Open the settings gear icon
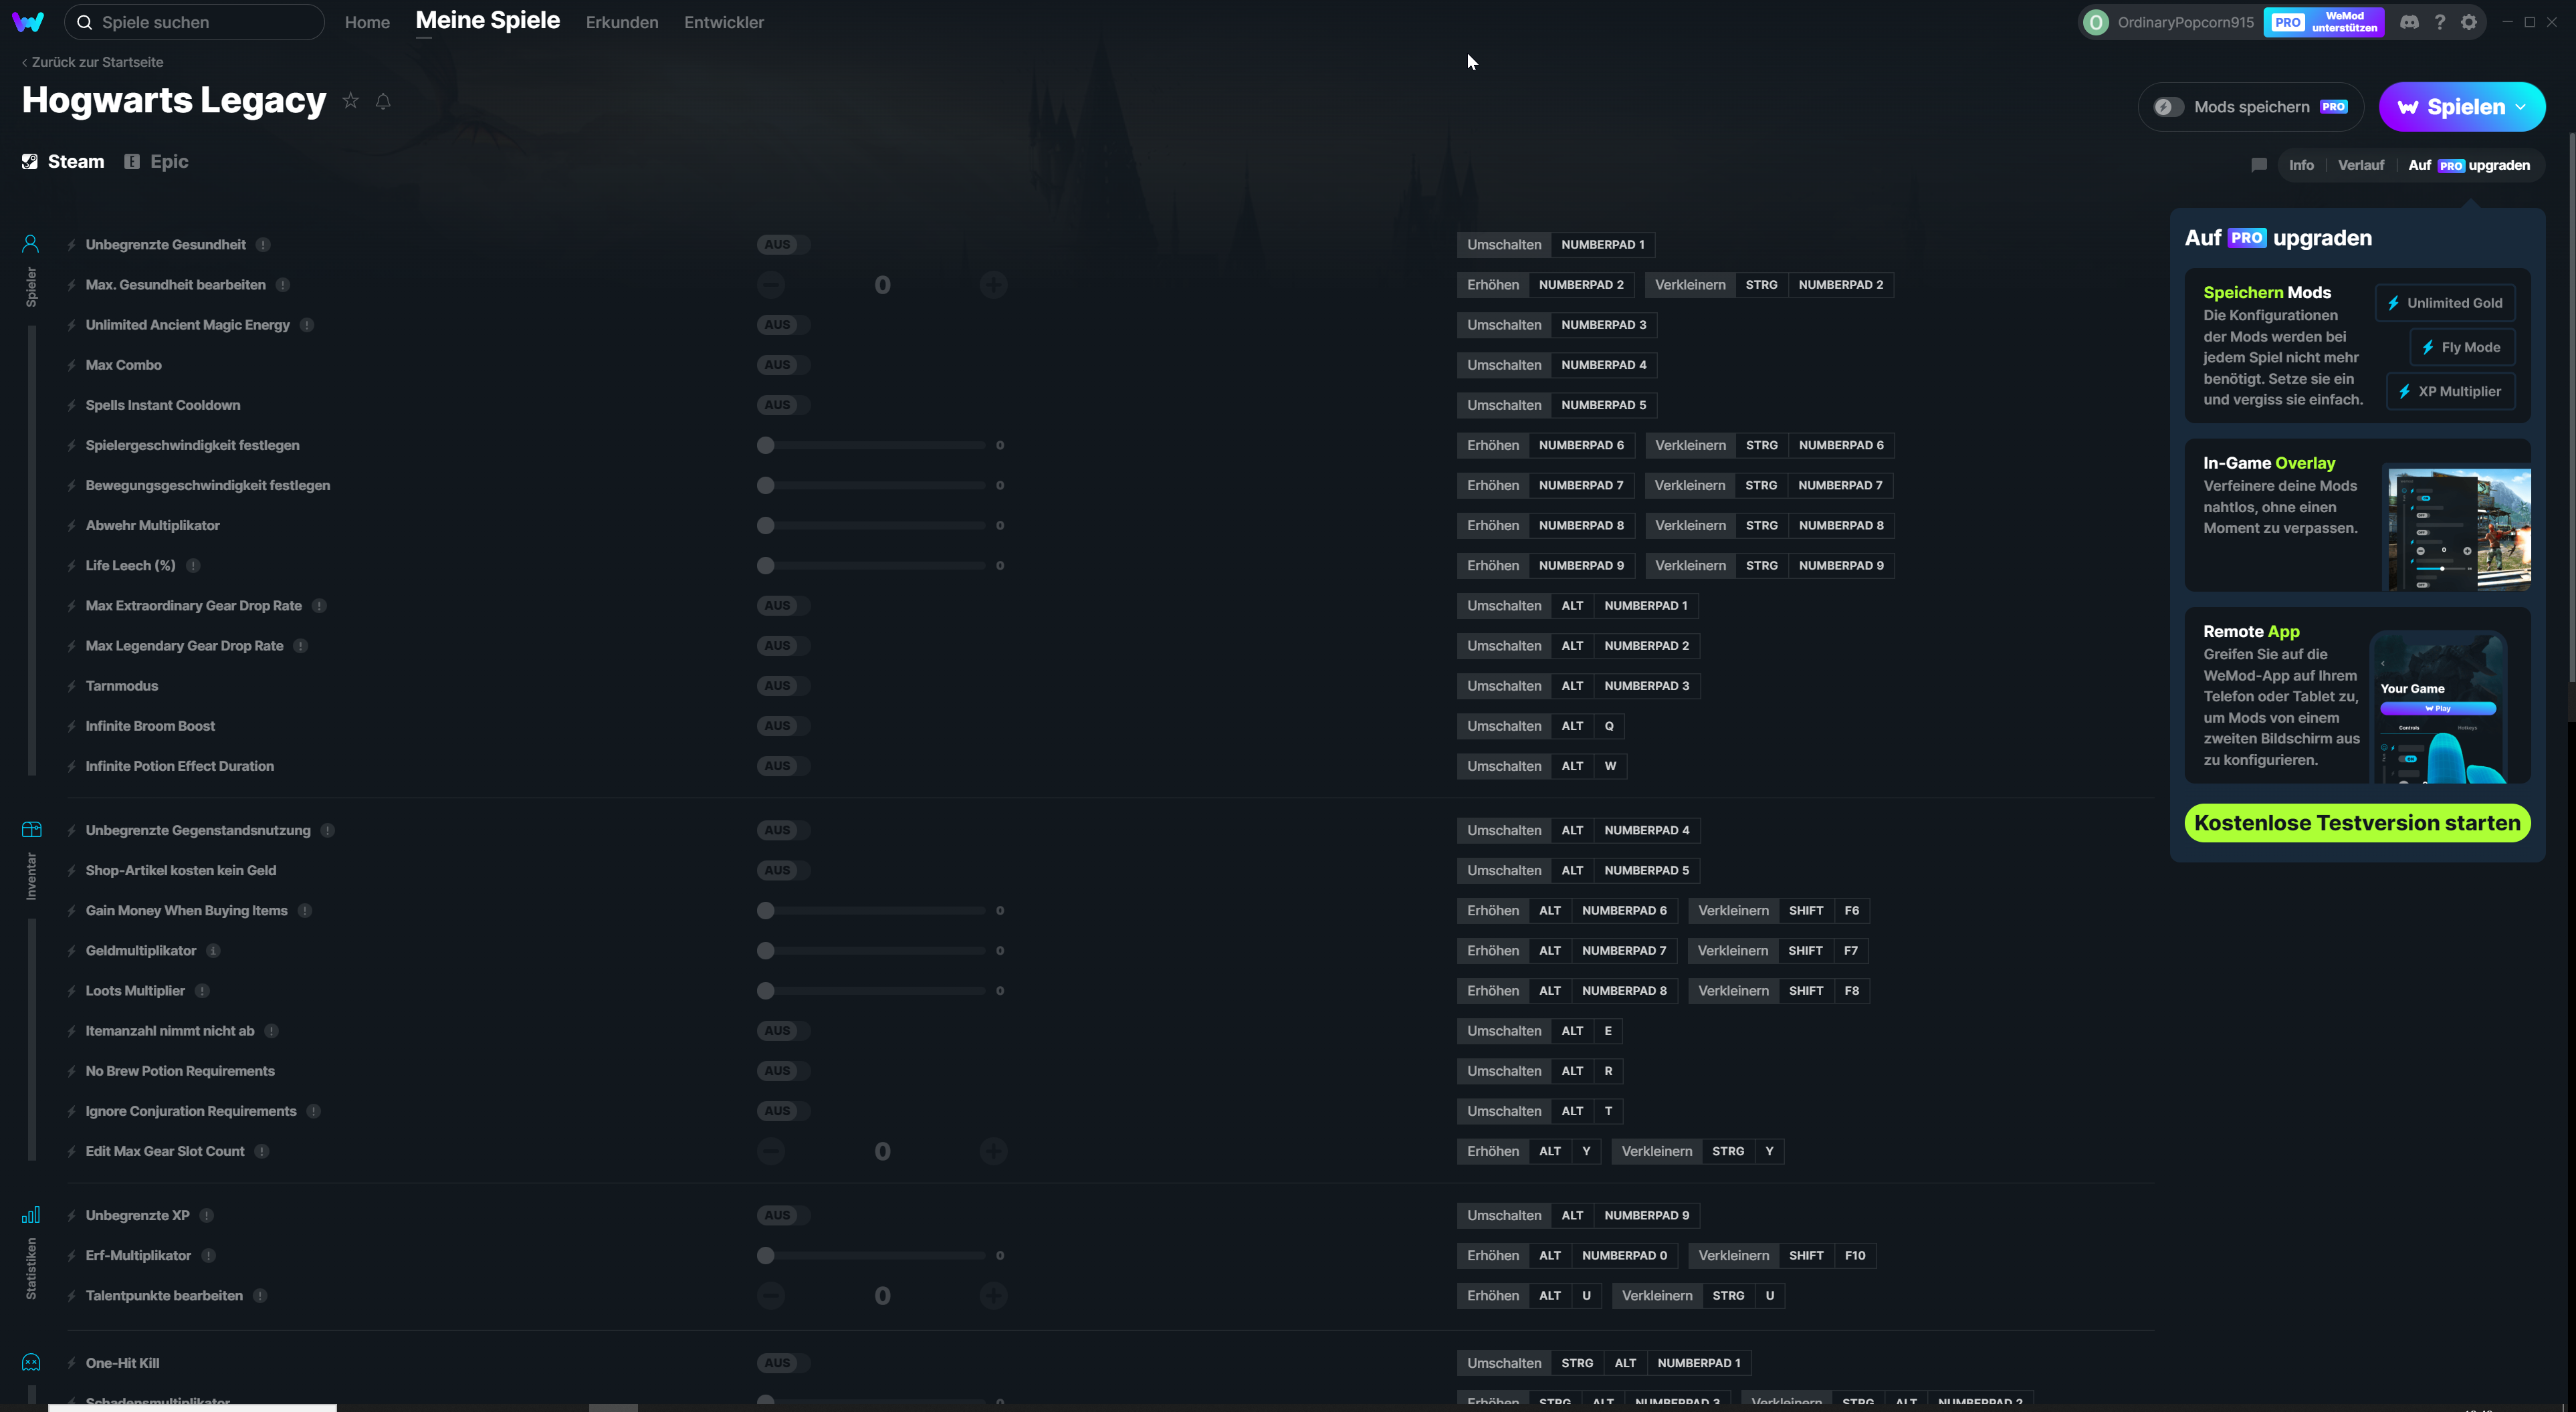The height and width of the screenshot is (1412, 2576). coord(2469,22)
